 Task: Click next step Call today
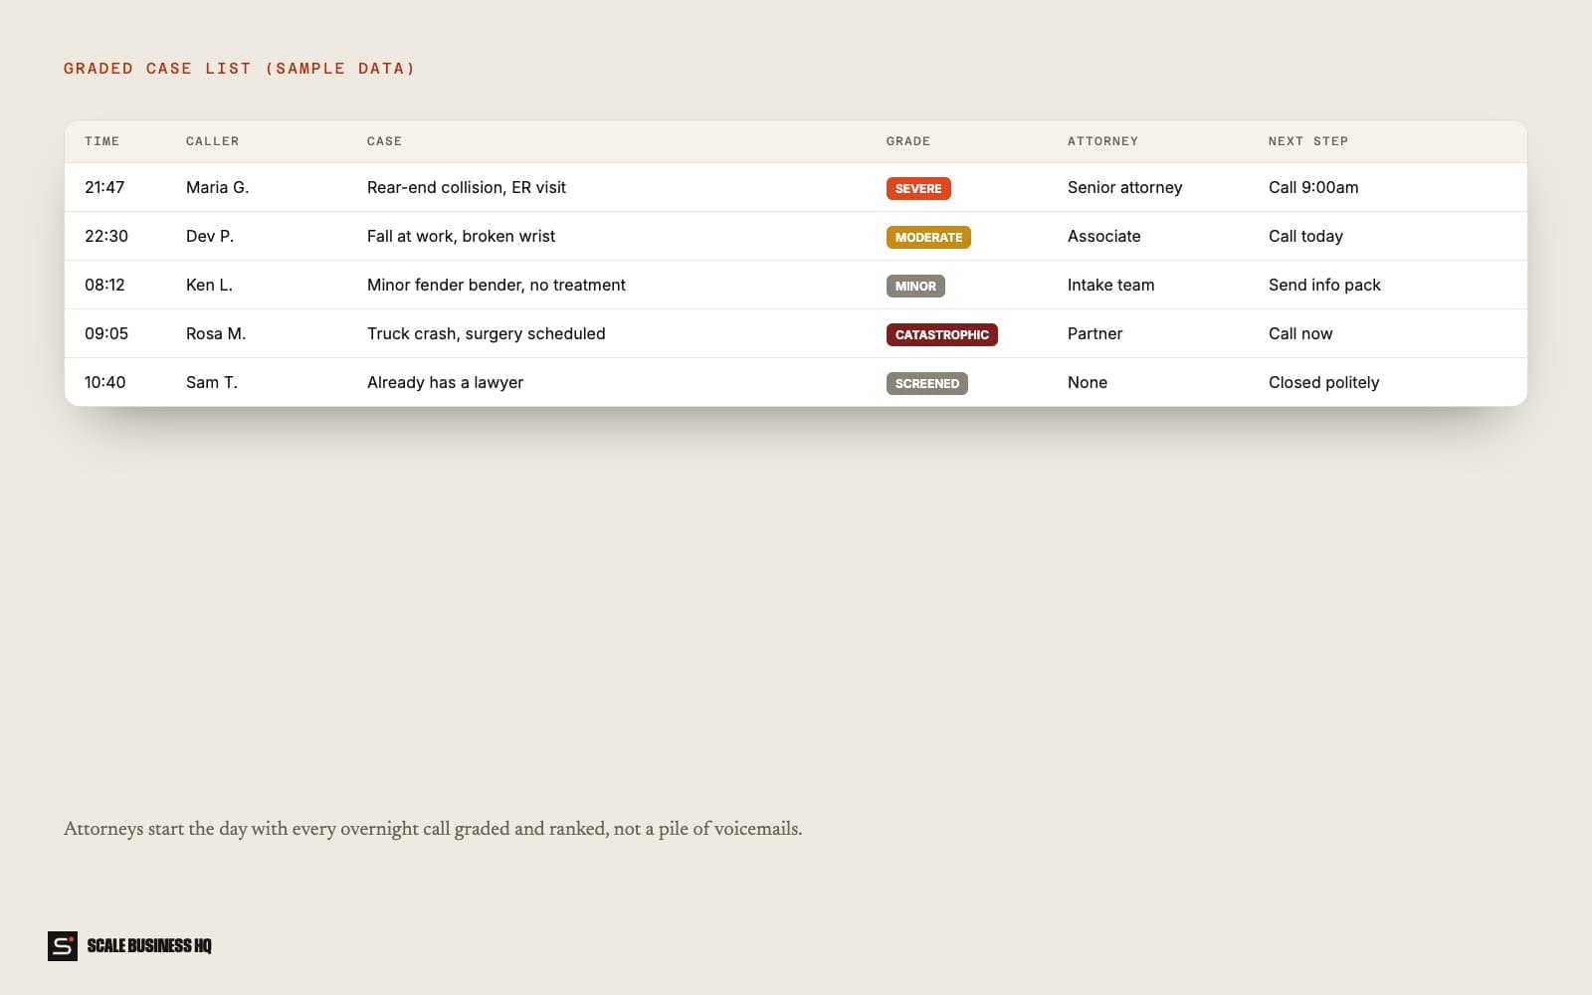[x=1306, y=236]
